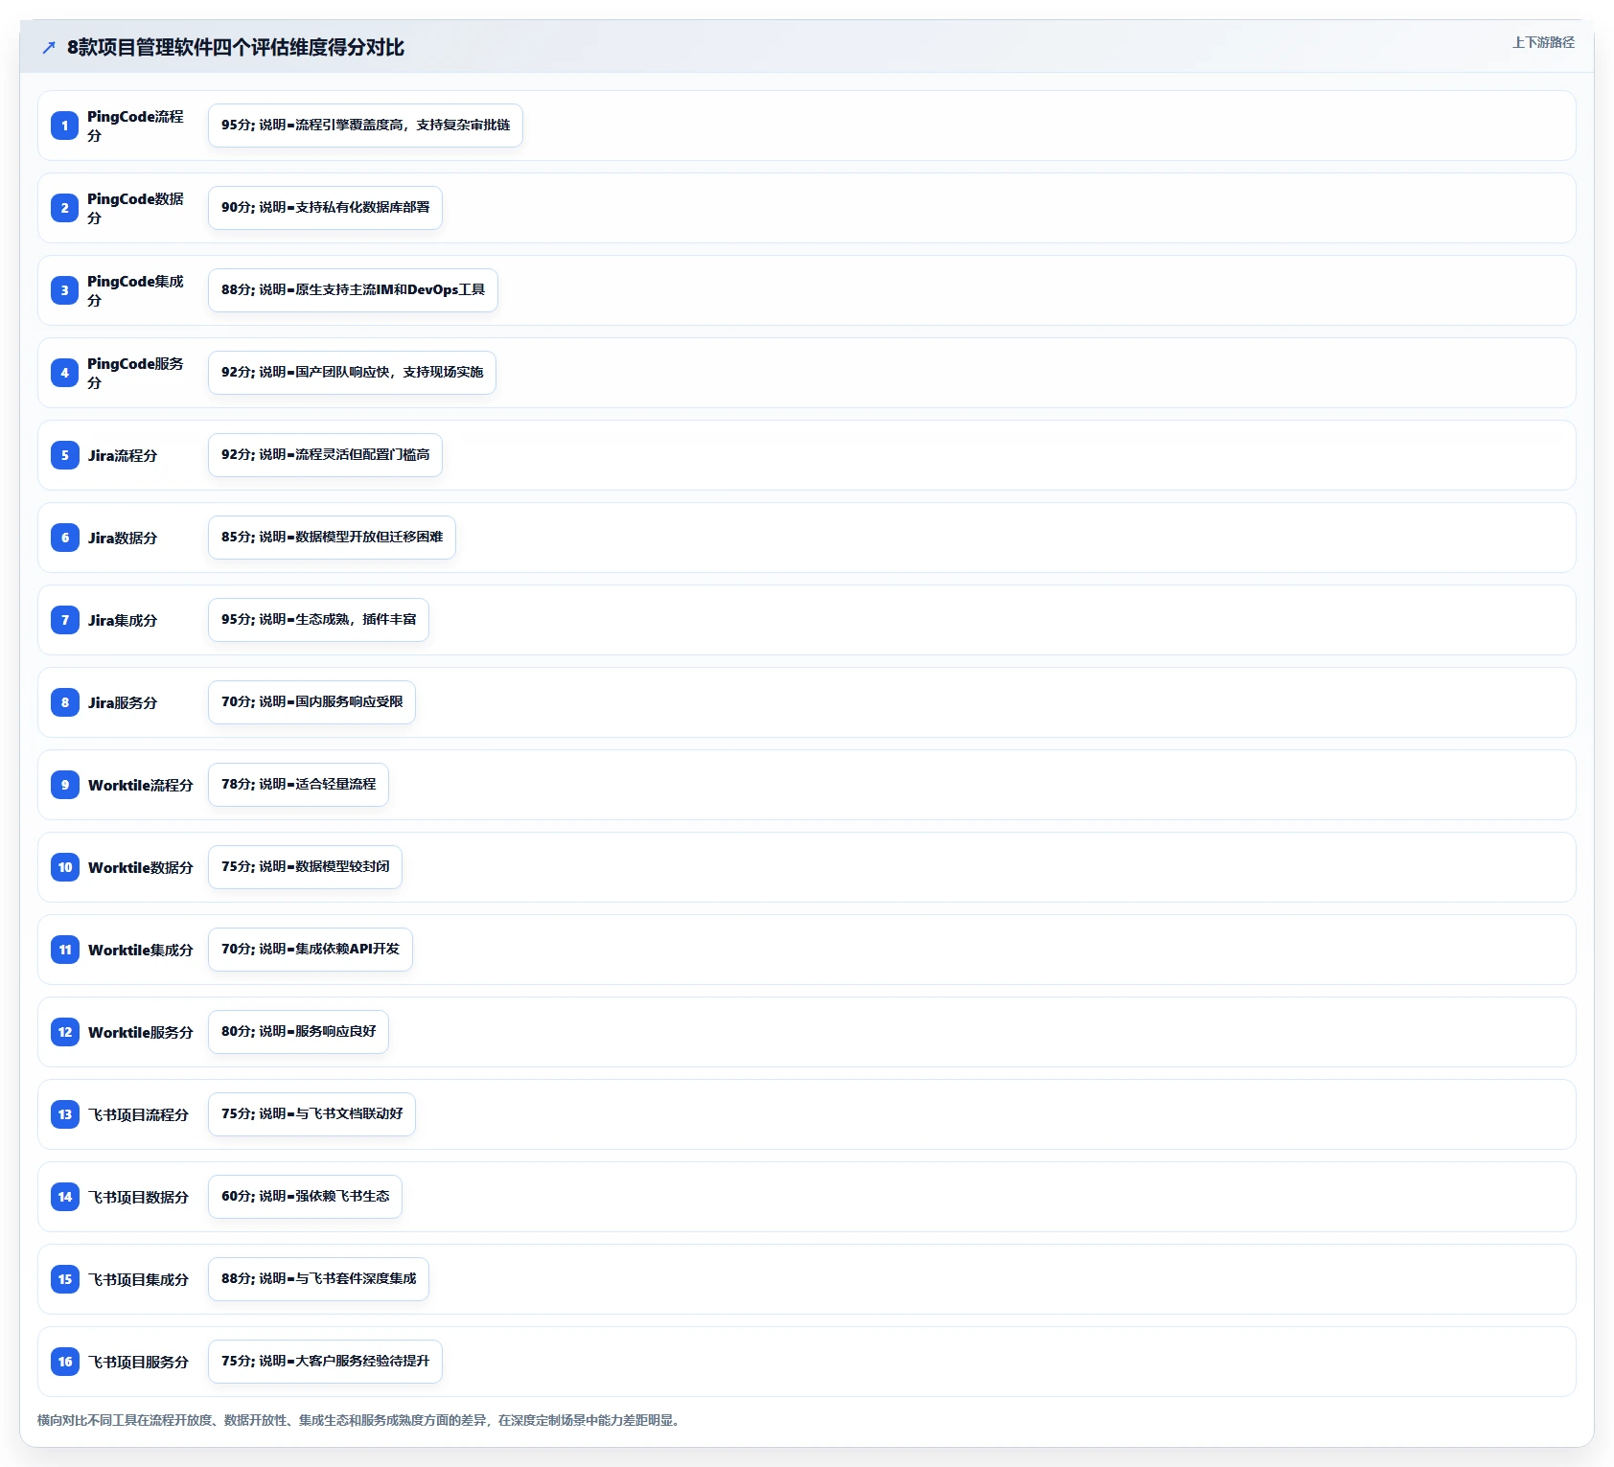
Task: Select number badge 12 for Worktile服务分
Action: tap(65, 1032)
